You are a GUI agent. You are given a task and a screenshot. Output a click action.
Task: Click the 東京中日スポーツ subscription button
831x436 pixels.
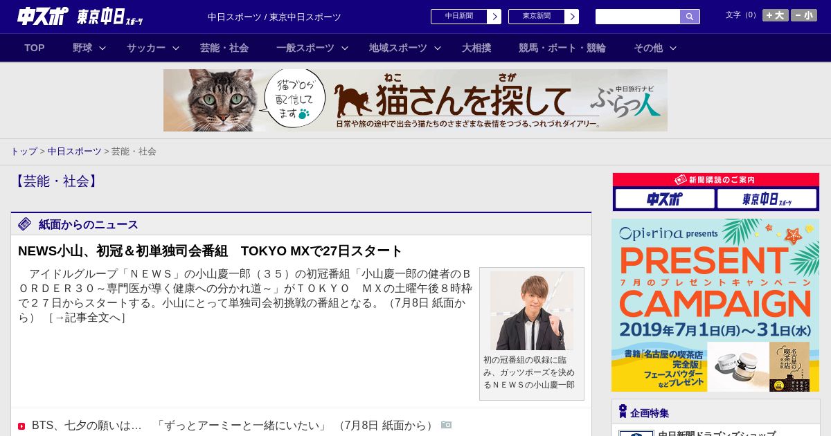pos(767,199)
